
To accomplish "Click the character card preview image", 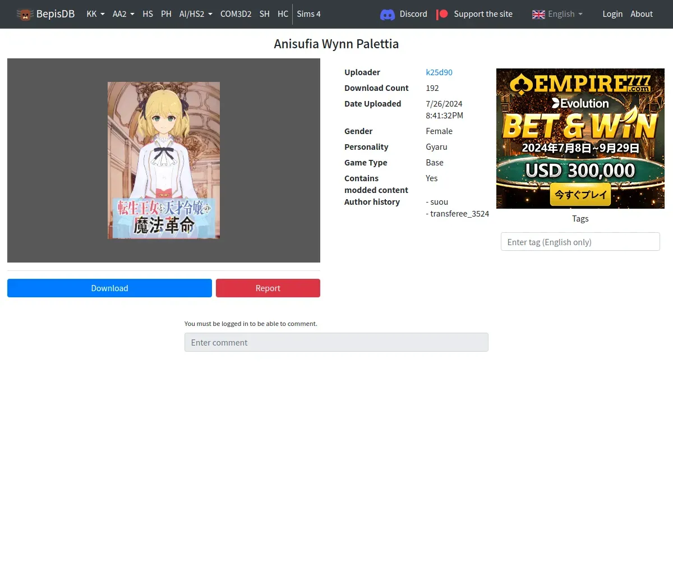I will [x=164, y=160].
